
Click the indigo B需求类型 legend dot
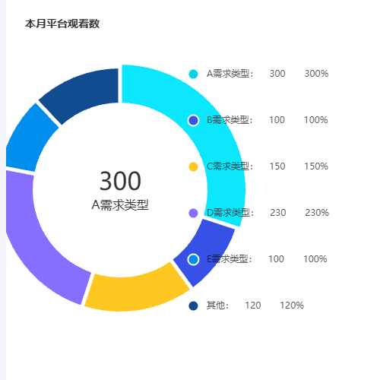[193, 120]
